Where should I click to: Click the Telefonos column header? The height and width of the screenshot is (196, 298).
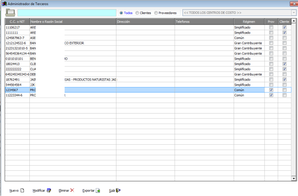pyautogui.click(x=204, y=22)
